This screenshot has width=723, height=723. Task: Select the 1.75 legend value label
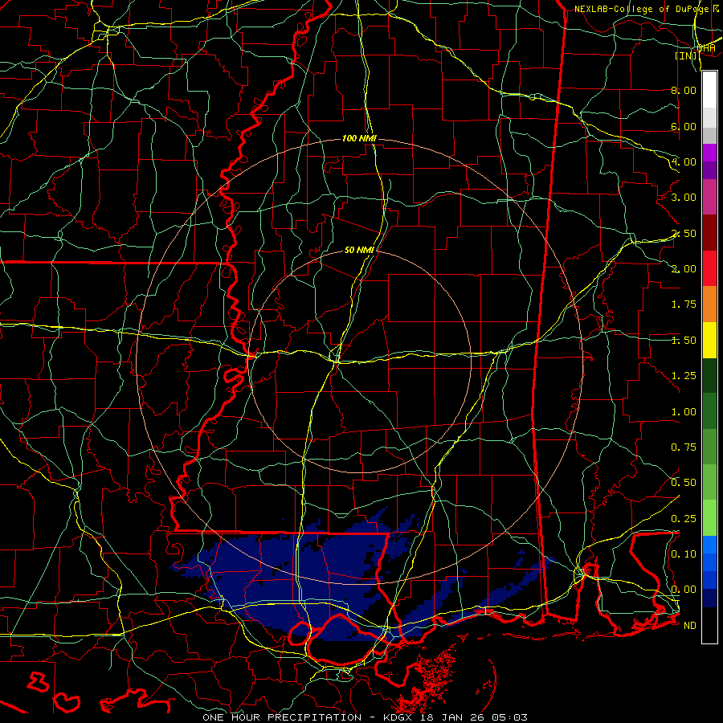coord(684,304)
